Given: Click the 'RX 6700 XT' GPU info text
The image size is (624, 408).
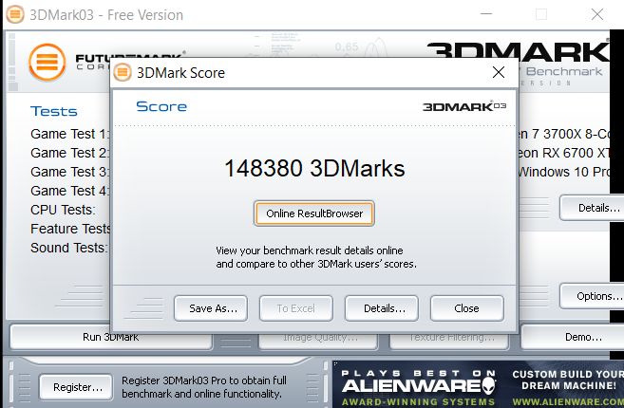Looking at the screenshot, I should point(575,153).
